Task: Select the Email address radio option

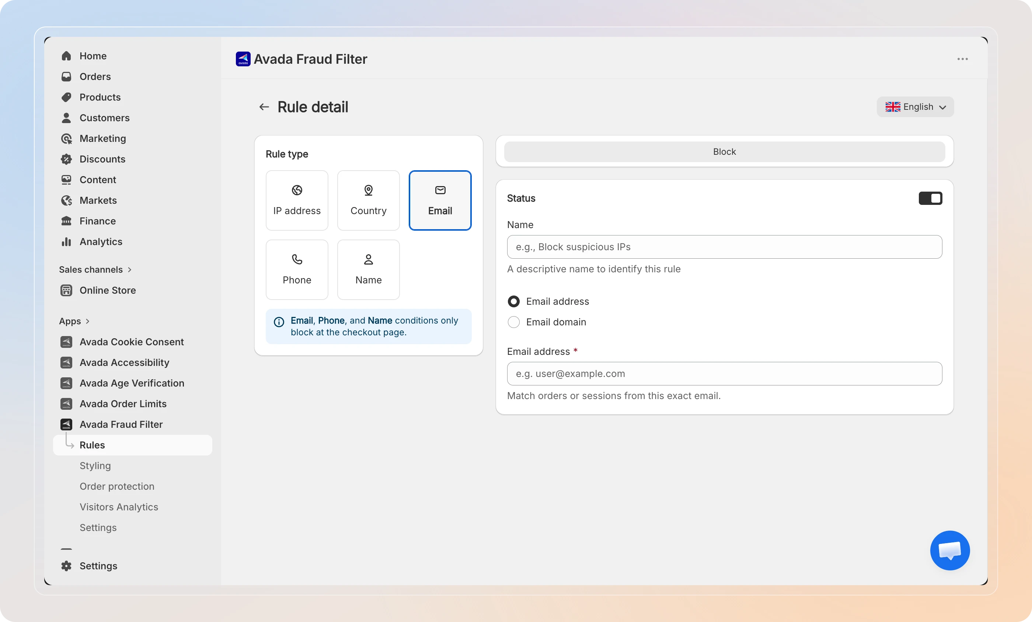Action: pyautogui.click(x=513, y=301)
